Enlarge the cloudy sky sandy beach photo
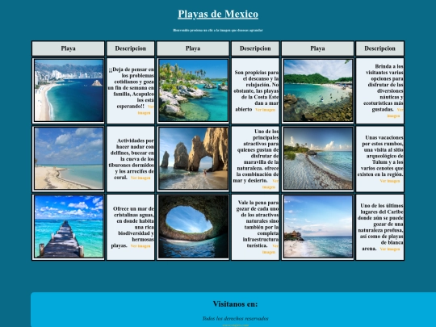The width and height of the screenshot is (436, 327). coord(69,158)
